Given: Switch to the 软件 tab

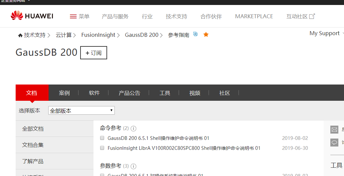Looking at the screenshot, I should 94,93.
